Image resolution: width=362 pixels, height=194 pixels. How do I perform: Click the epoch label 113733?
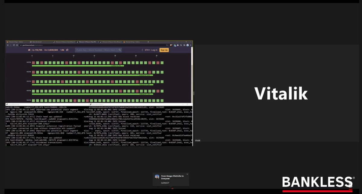pyautogui.click(x=29, y=81)
